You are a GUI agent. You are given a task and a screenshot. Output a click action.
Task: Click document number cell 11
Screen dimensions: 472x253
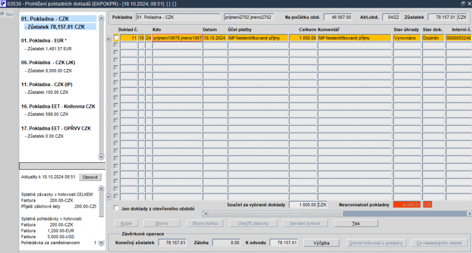129,38
